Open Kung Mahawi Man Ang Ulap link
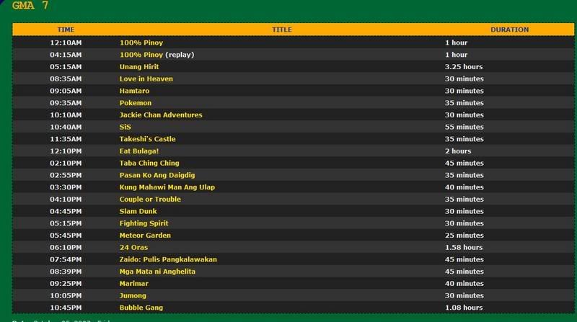 click(x=167, y=187)
